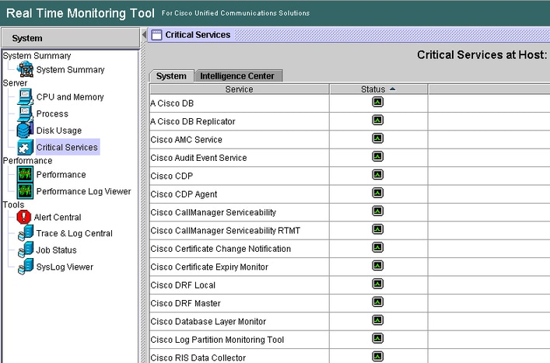This screenshot has height=363, width=550.
Task: Select Job Status label in tree
Action: point(57,250)
